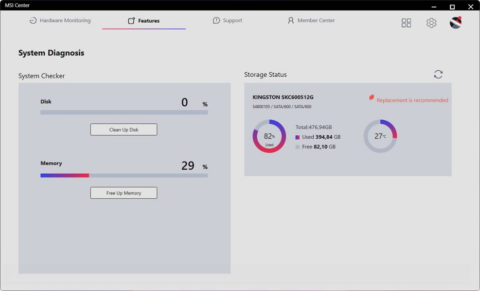Click the Support speech bubble icon
Viewport: 480px width, 291px height.
[216, 21]
